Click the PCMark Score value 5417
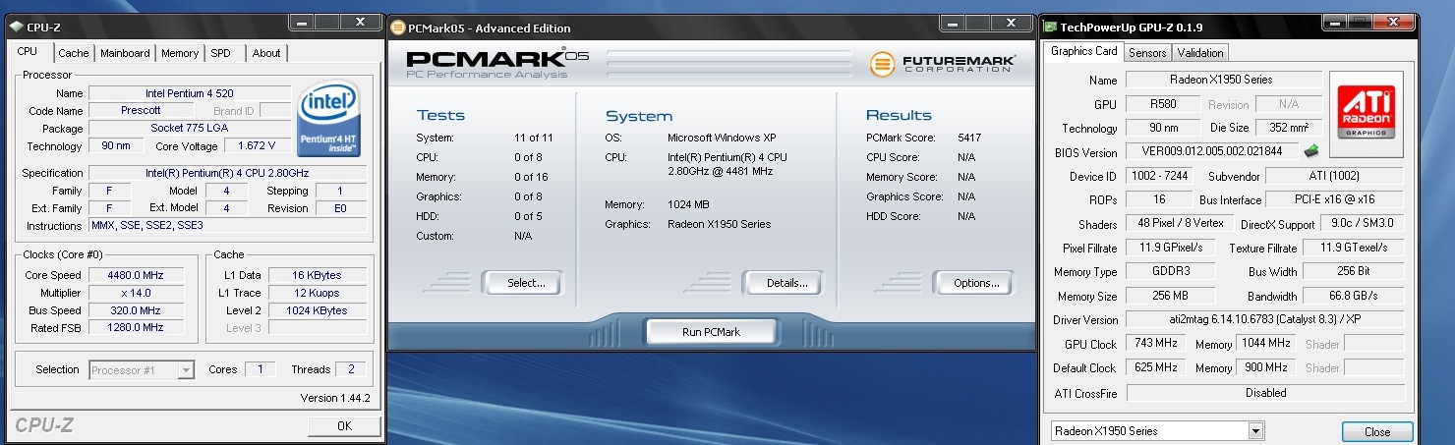The width and height of the screenshot is (1455, 445). tap(969, 139)
